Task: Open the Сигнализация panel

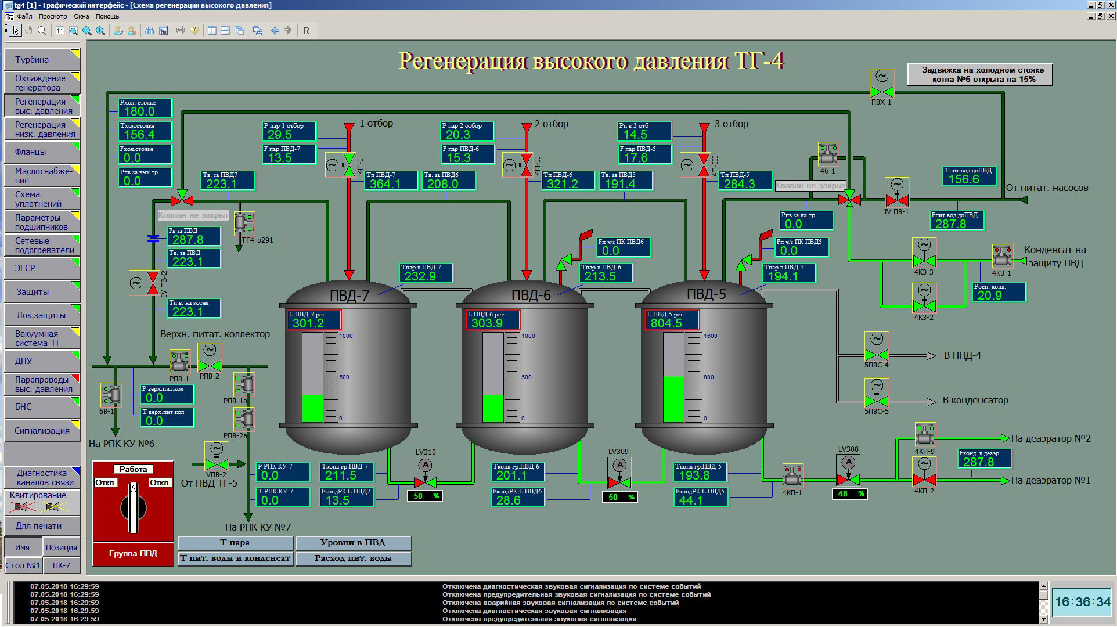Action: point(42,431)
